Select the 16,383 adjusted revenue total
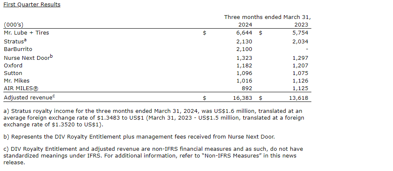This screenshot has height=171, width=393. [242, 98]
